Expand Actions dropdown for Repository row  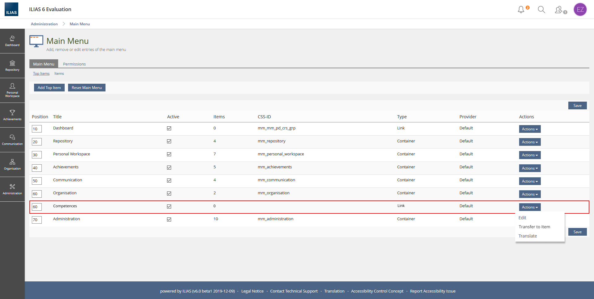tap(530, 142)
